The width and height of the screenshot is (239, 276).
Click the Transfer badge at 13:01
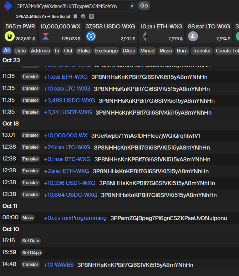[x=30, y=135]
